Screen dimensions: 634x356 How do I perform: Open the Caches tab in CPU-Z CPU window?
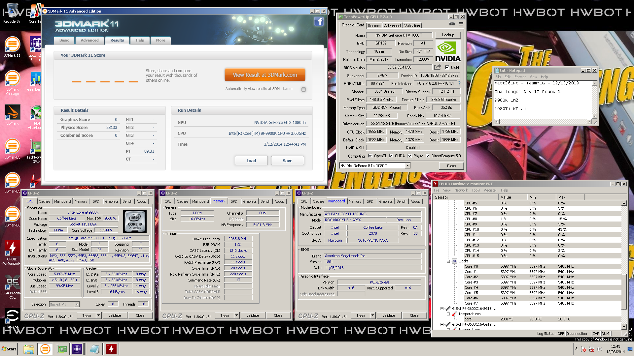tap(45, 201)
